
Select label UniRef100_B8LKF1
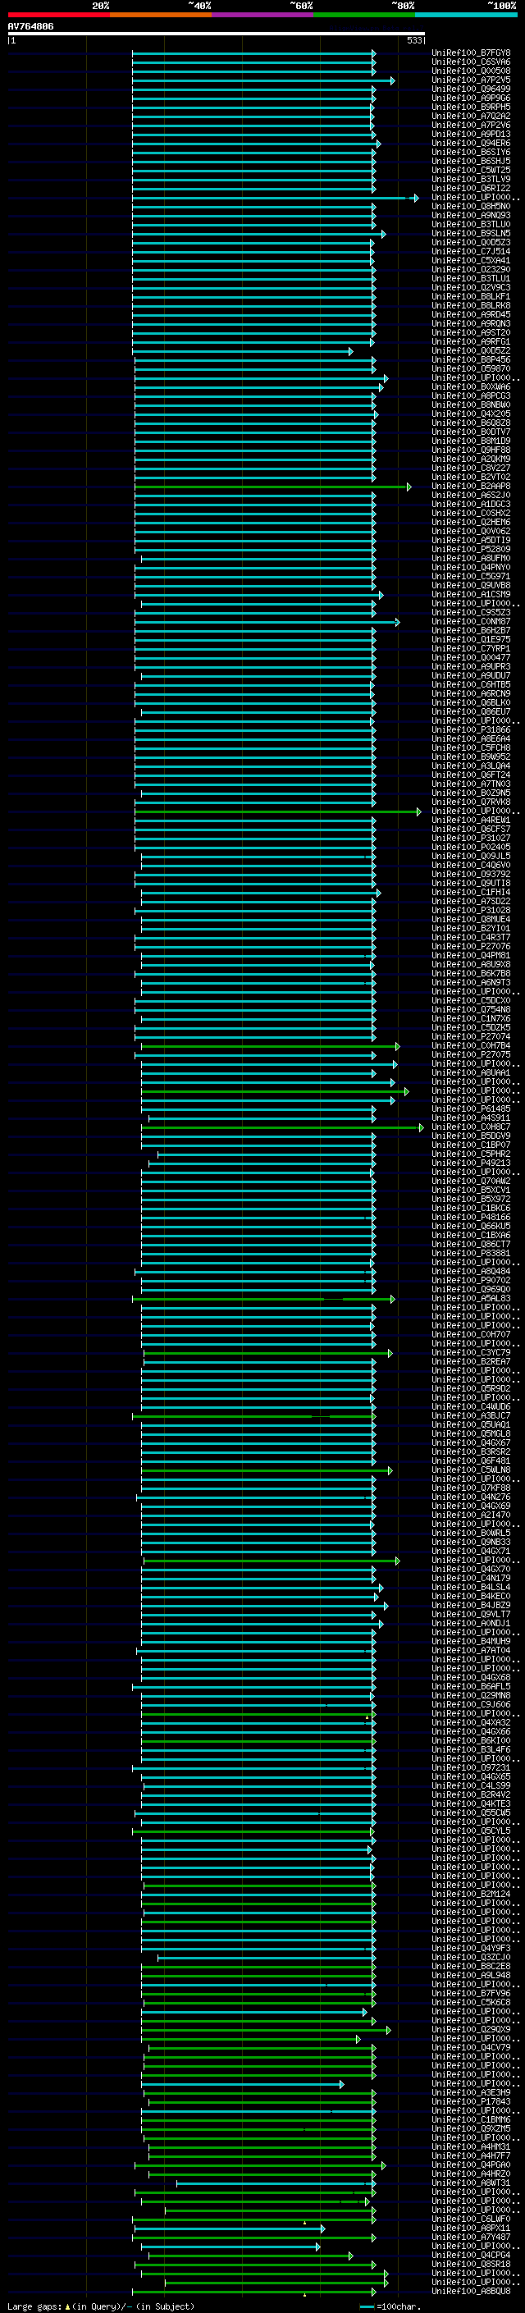[470, 296]
